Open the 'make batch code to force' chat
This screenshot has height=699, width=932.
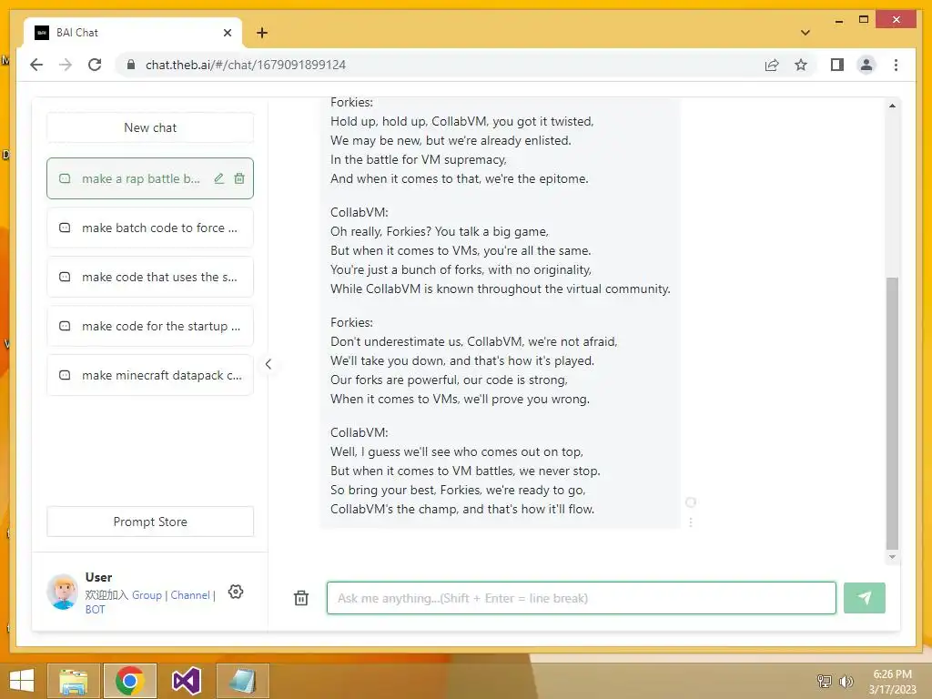coord(150,228)
